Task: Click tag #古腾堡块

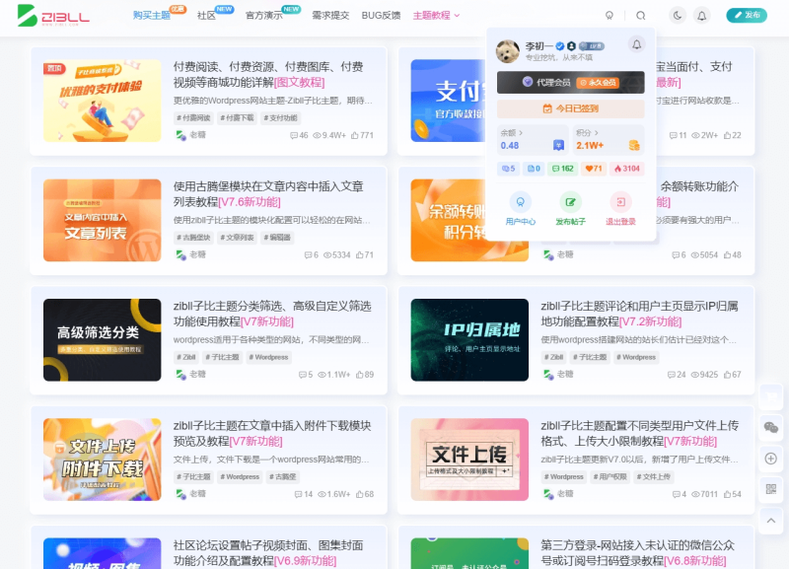Action: pos(193,238)
